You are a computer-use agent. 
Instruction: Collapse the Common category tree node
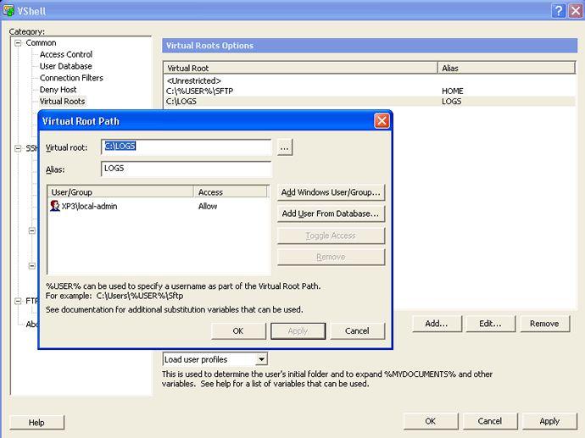(x=18, y=43)
